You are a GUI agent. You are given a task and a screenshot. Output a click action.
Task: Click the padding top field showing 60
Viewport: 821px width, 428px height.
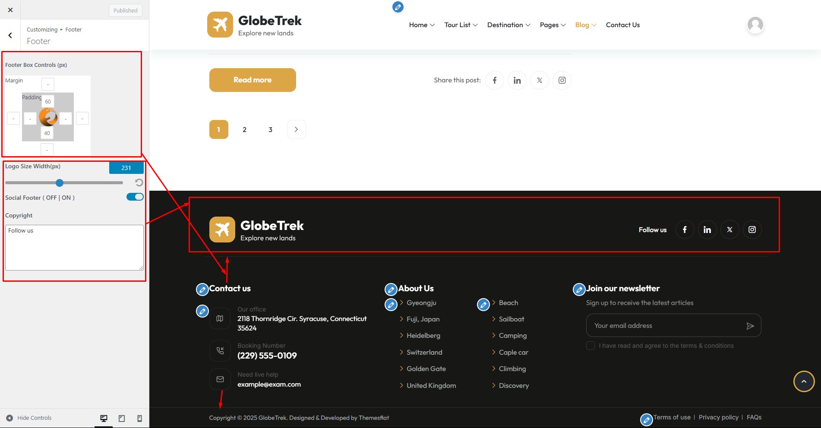[48, 101]
